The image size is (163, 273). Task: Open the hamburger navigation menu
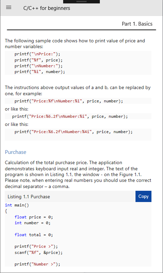[9, 8]
